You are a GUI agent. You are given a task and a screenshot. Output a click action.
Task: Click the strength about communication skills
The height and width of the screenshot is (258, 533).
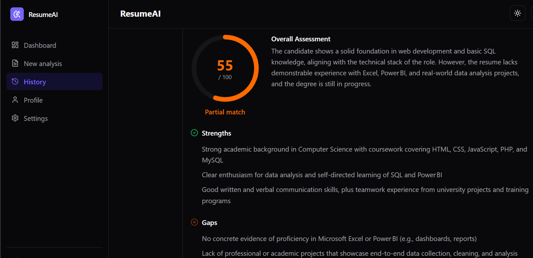coord(365,195)
